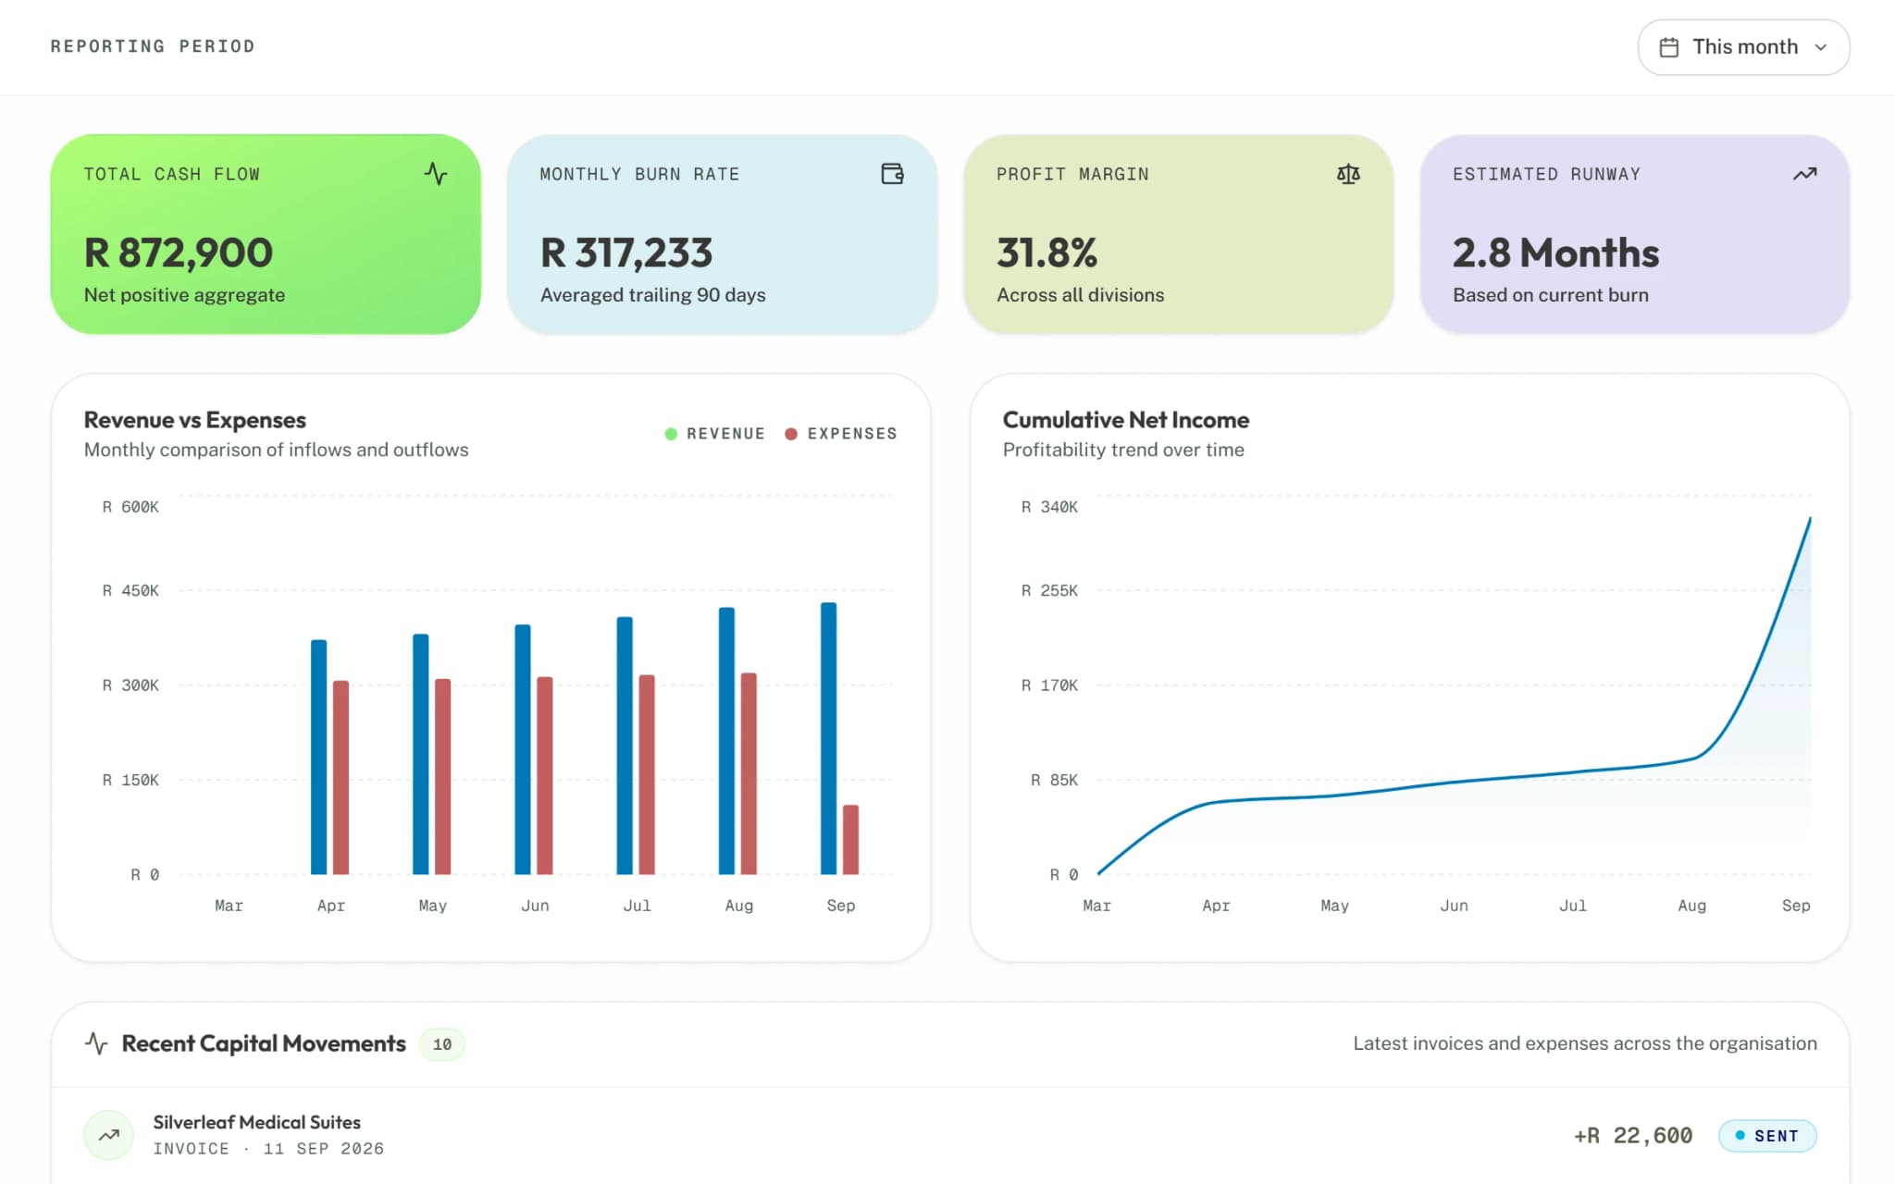Click the Averaged trailing 90 days caption
Screen dimensions: 1895x1184
click(x=652, y=295)
